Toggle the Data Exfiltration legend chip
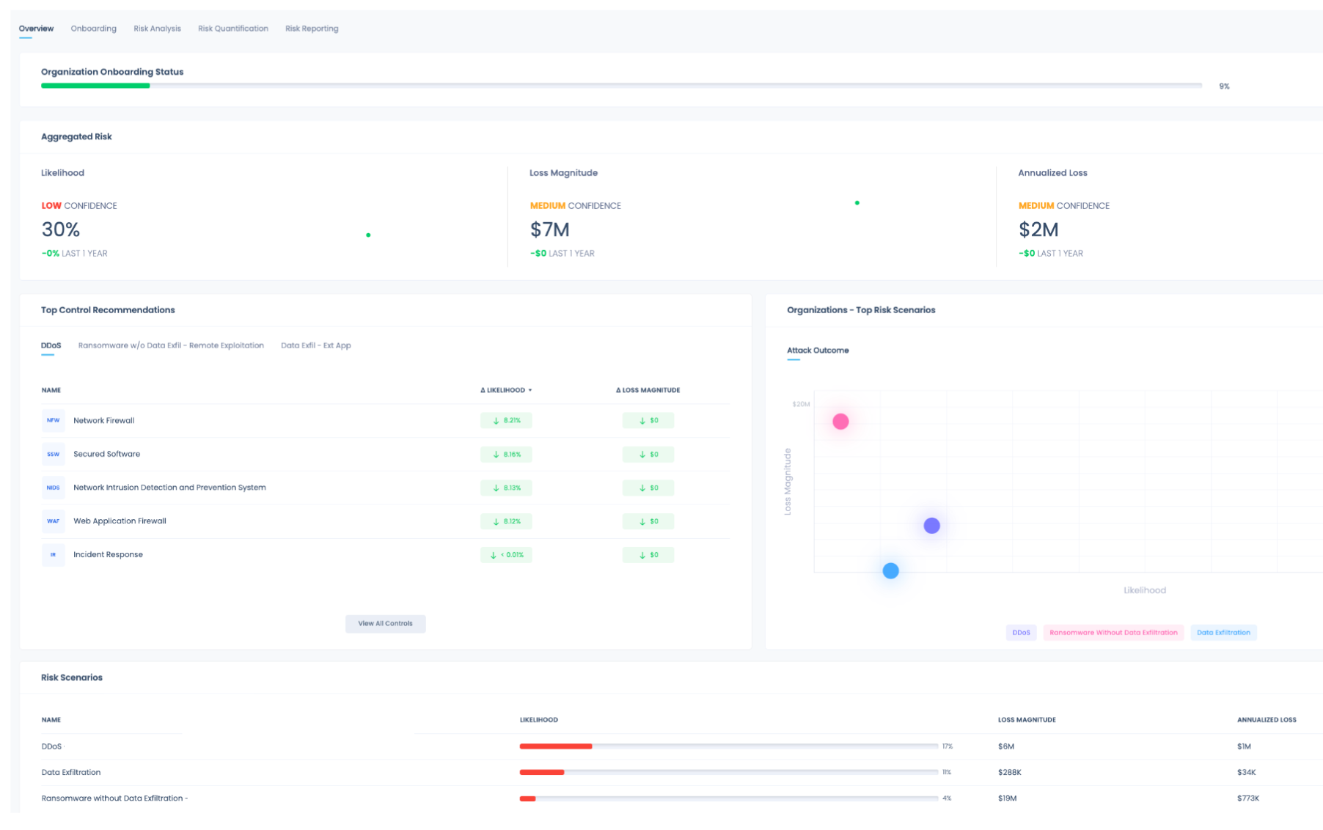This screenshot has height=830, width=1323. (x=1223, y=632)
